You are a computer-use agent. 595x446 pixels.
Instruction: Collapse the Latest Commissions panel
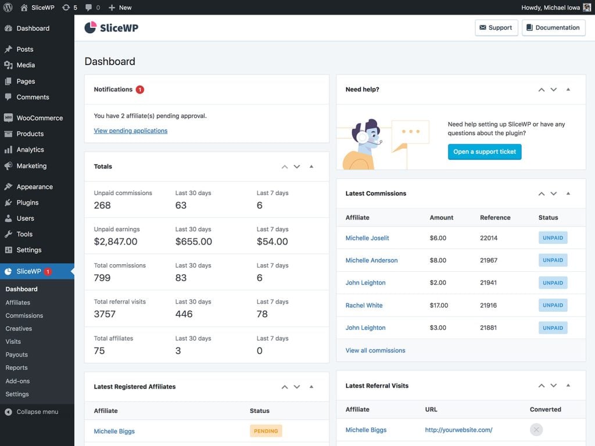click(568, 193)
